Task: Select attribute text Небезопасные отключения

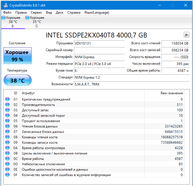Action: pos(43,164)
